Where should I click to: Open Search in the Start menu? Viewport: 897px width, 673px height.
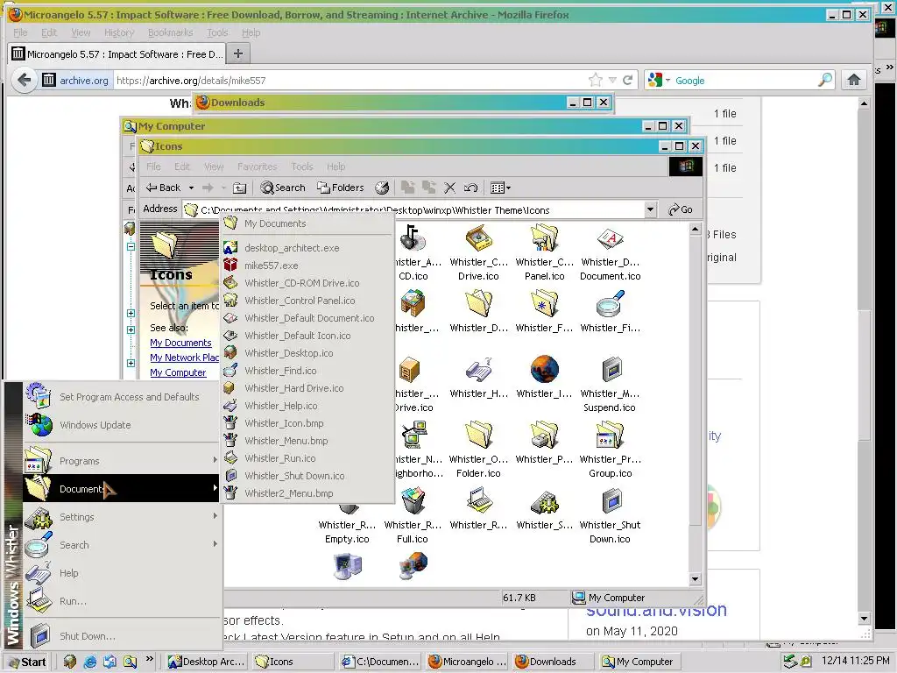[121, 545]
